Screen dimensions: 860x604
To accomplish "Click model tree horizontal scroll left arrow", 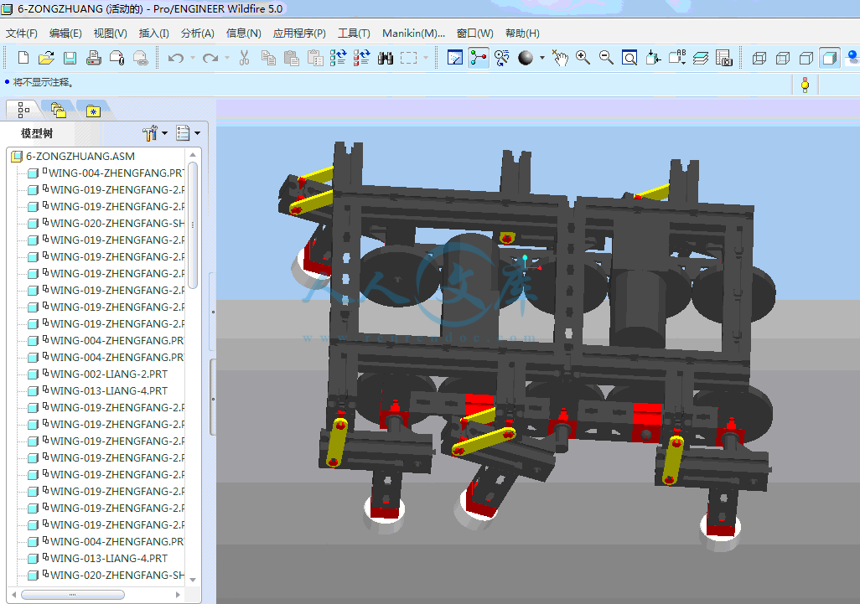I will click(14, 595).
